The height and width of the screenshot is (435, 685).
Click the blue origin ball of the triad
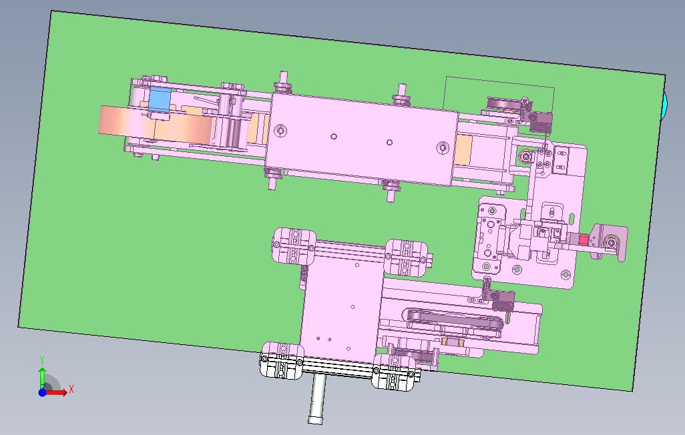pos(42,393)
